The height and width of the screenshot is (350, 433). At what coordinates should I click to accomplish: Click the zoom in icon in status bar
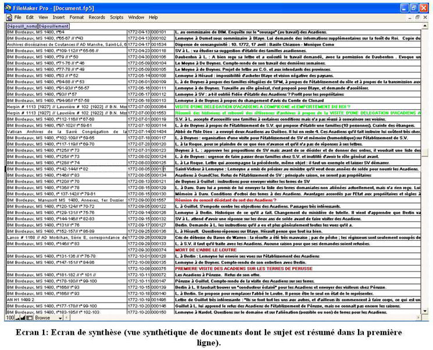click(x=23, y=317)
